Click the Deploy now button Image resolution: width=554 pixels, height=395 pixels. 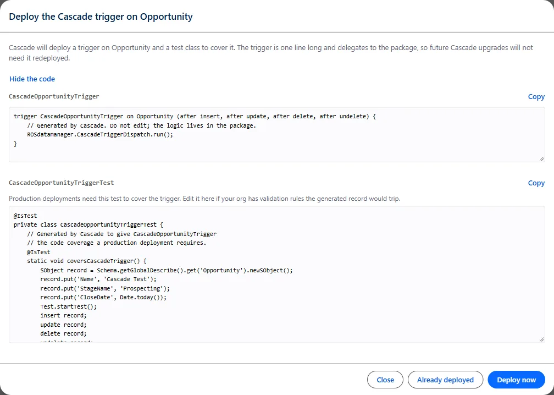point(516,380)
